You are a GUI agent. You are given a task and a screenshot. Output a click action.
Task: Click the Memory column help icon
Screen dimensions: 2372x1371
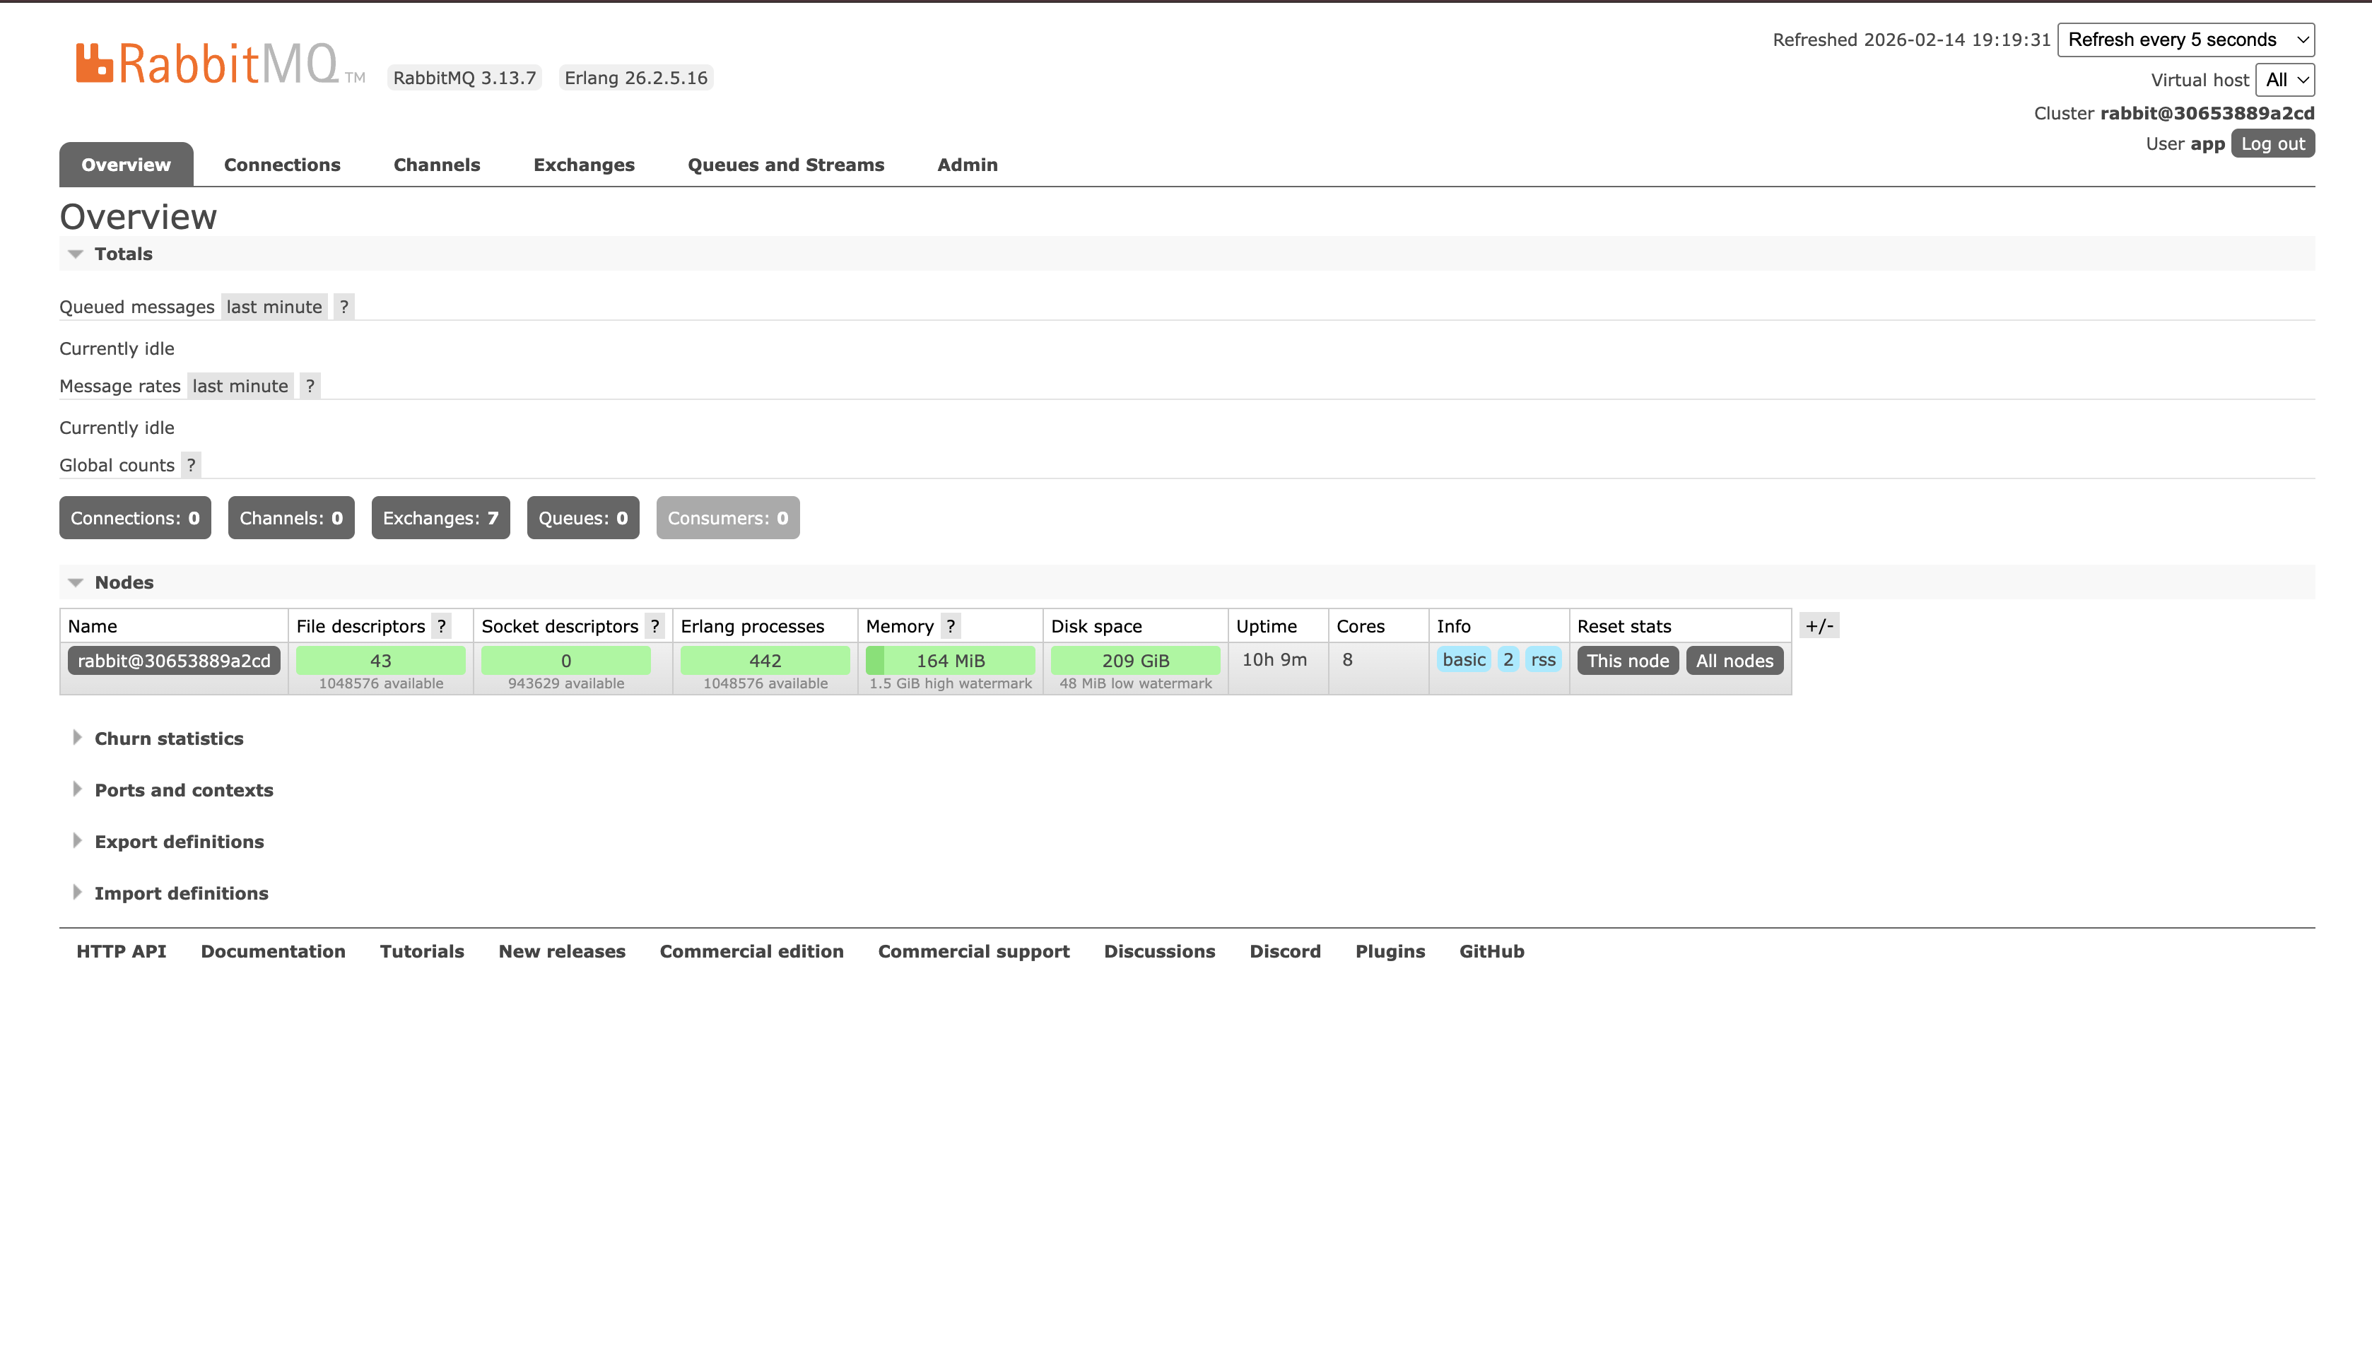coord(951,625)
